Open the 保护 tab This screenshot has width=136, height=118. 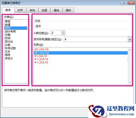point(68,10)
